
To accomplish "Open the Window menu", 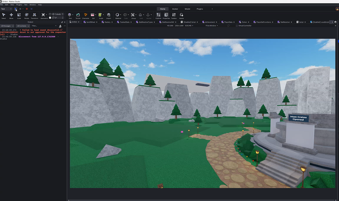I will tap(33, 5).
